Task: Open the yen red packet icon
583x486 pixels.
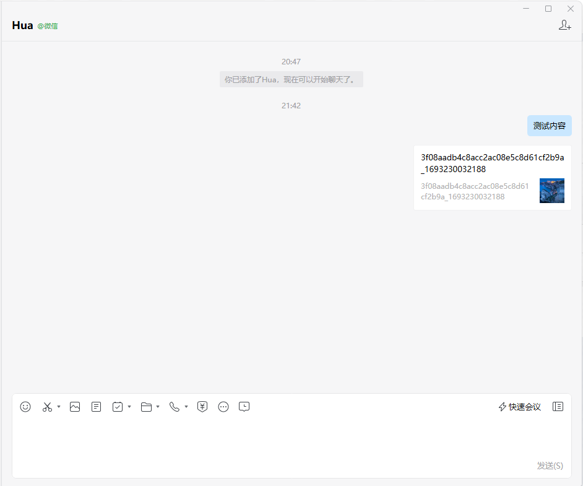Action: click(x=202, y=407)
